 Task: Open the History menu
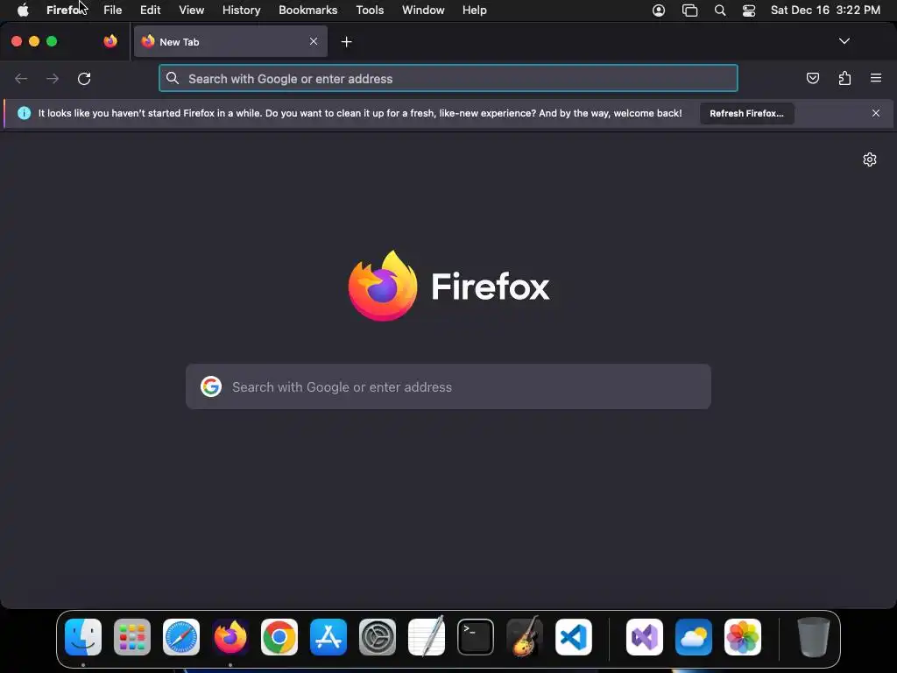click(x=242, y=11)
